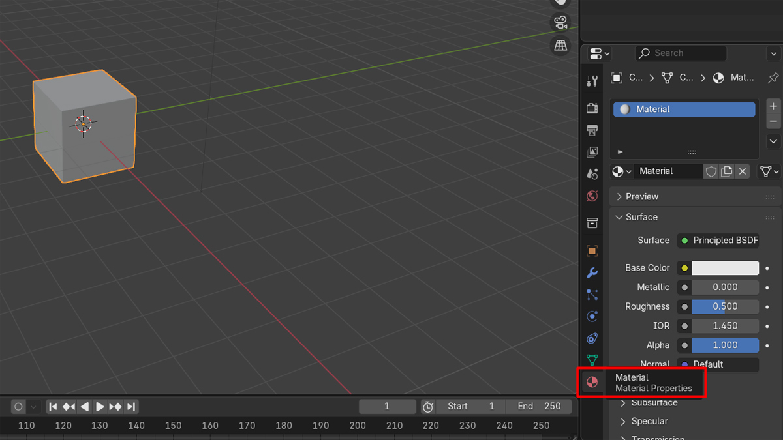Open the Render properties tab

point(592,108)
